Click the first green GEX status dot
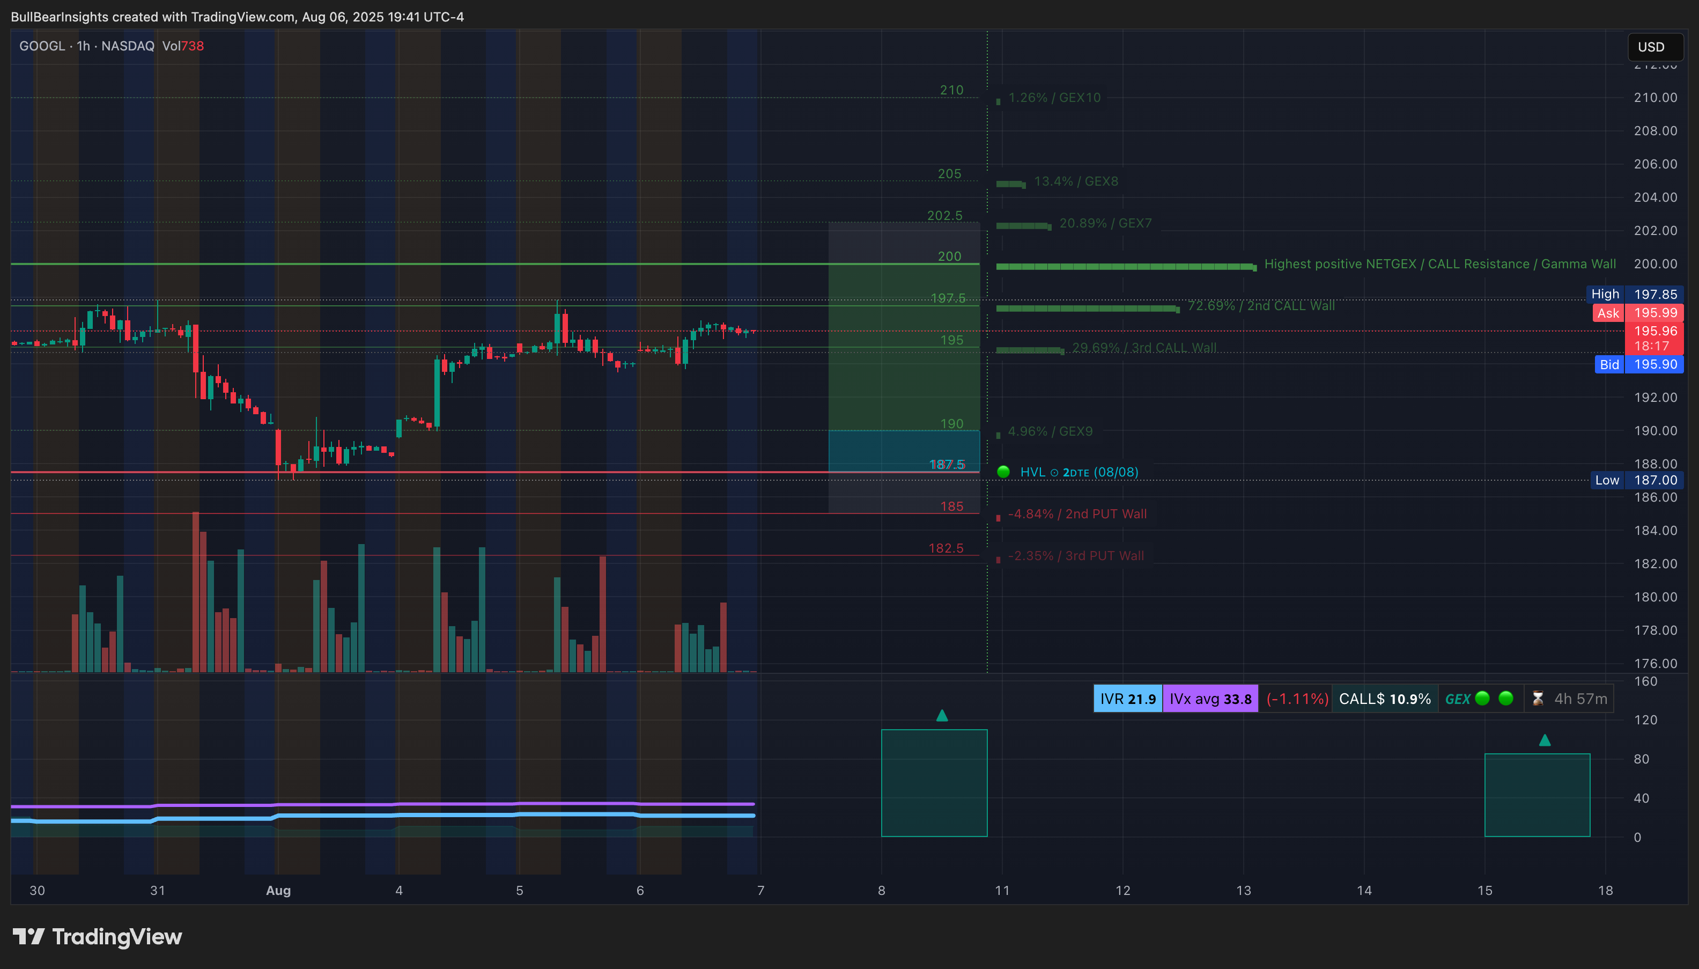This screenshot has height=969, width=1699. point(1482,698)
